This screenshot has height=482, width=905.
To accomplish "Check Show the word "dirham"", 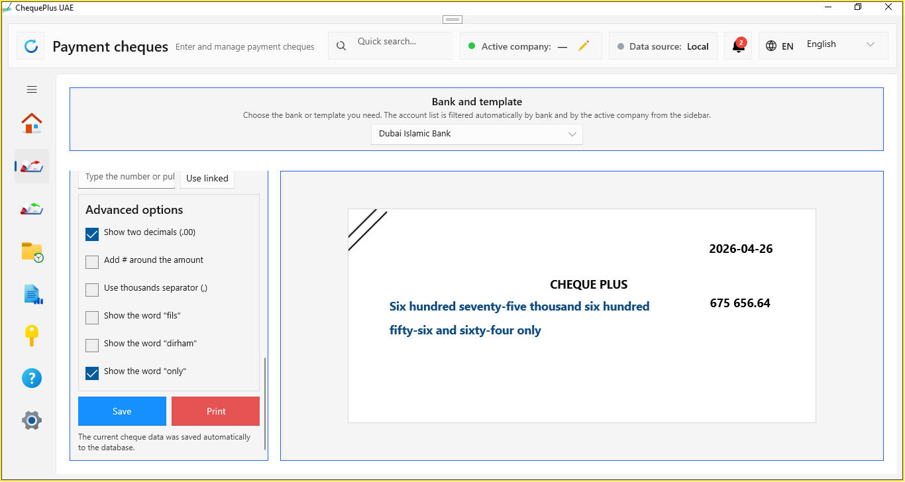I will (x=92, y=346).
